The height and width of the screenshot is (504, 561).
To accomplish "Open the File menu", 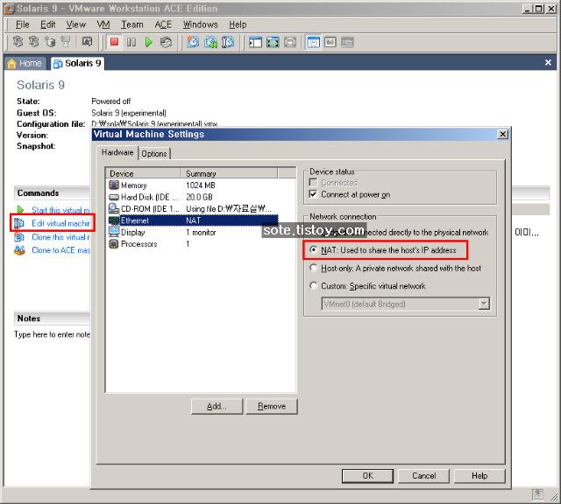I will [x=23, y=24].
